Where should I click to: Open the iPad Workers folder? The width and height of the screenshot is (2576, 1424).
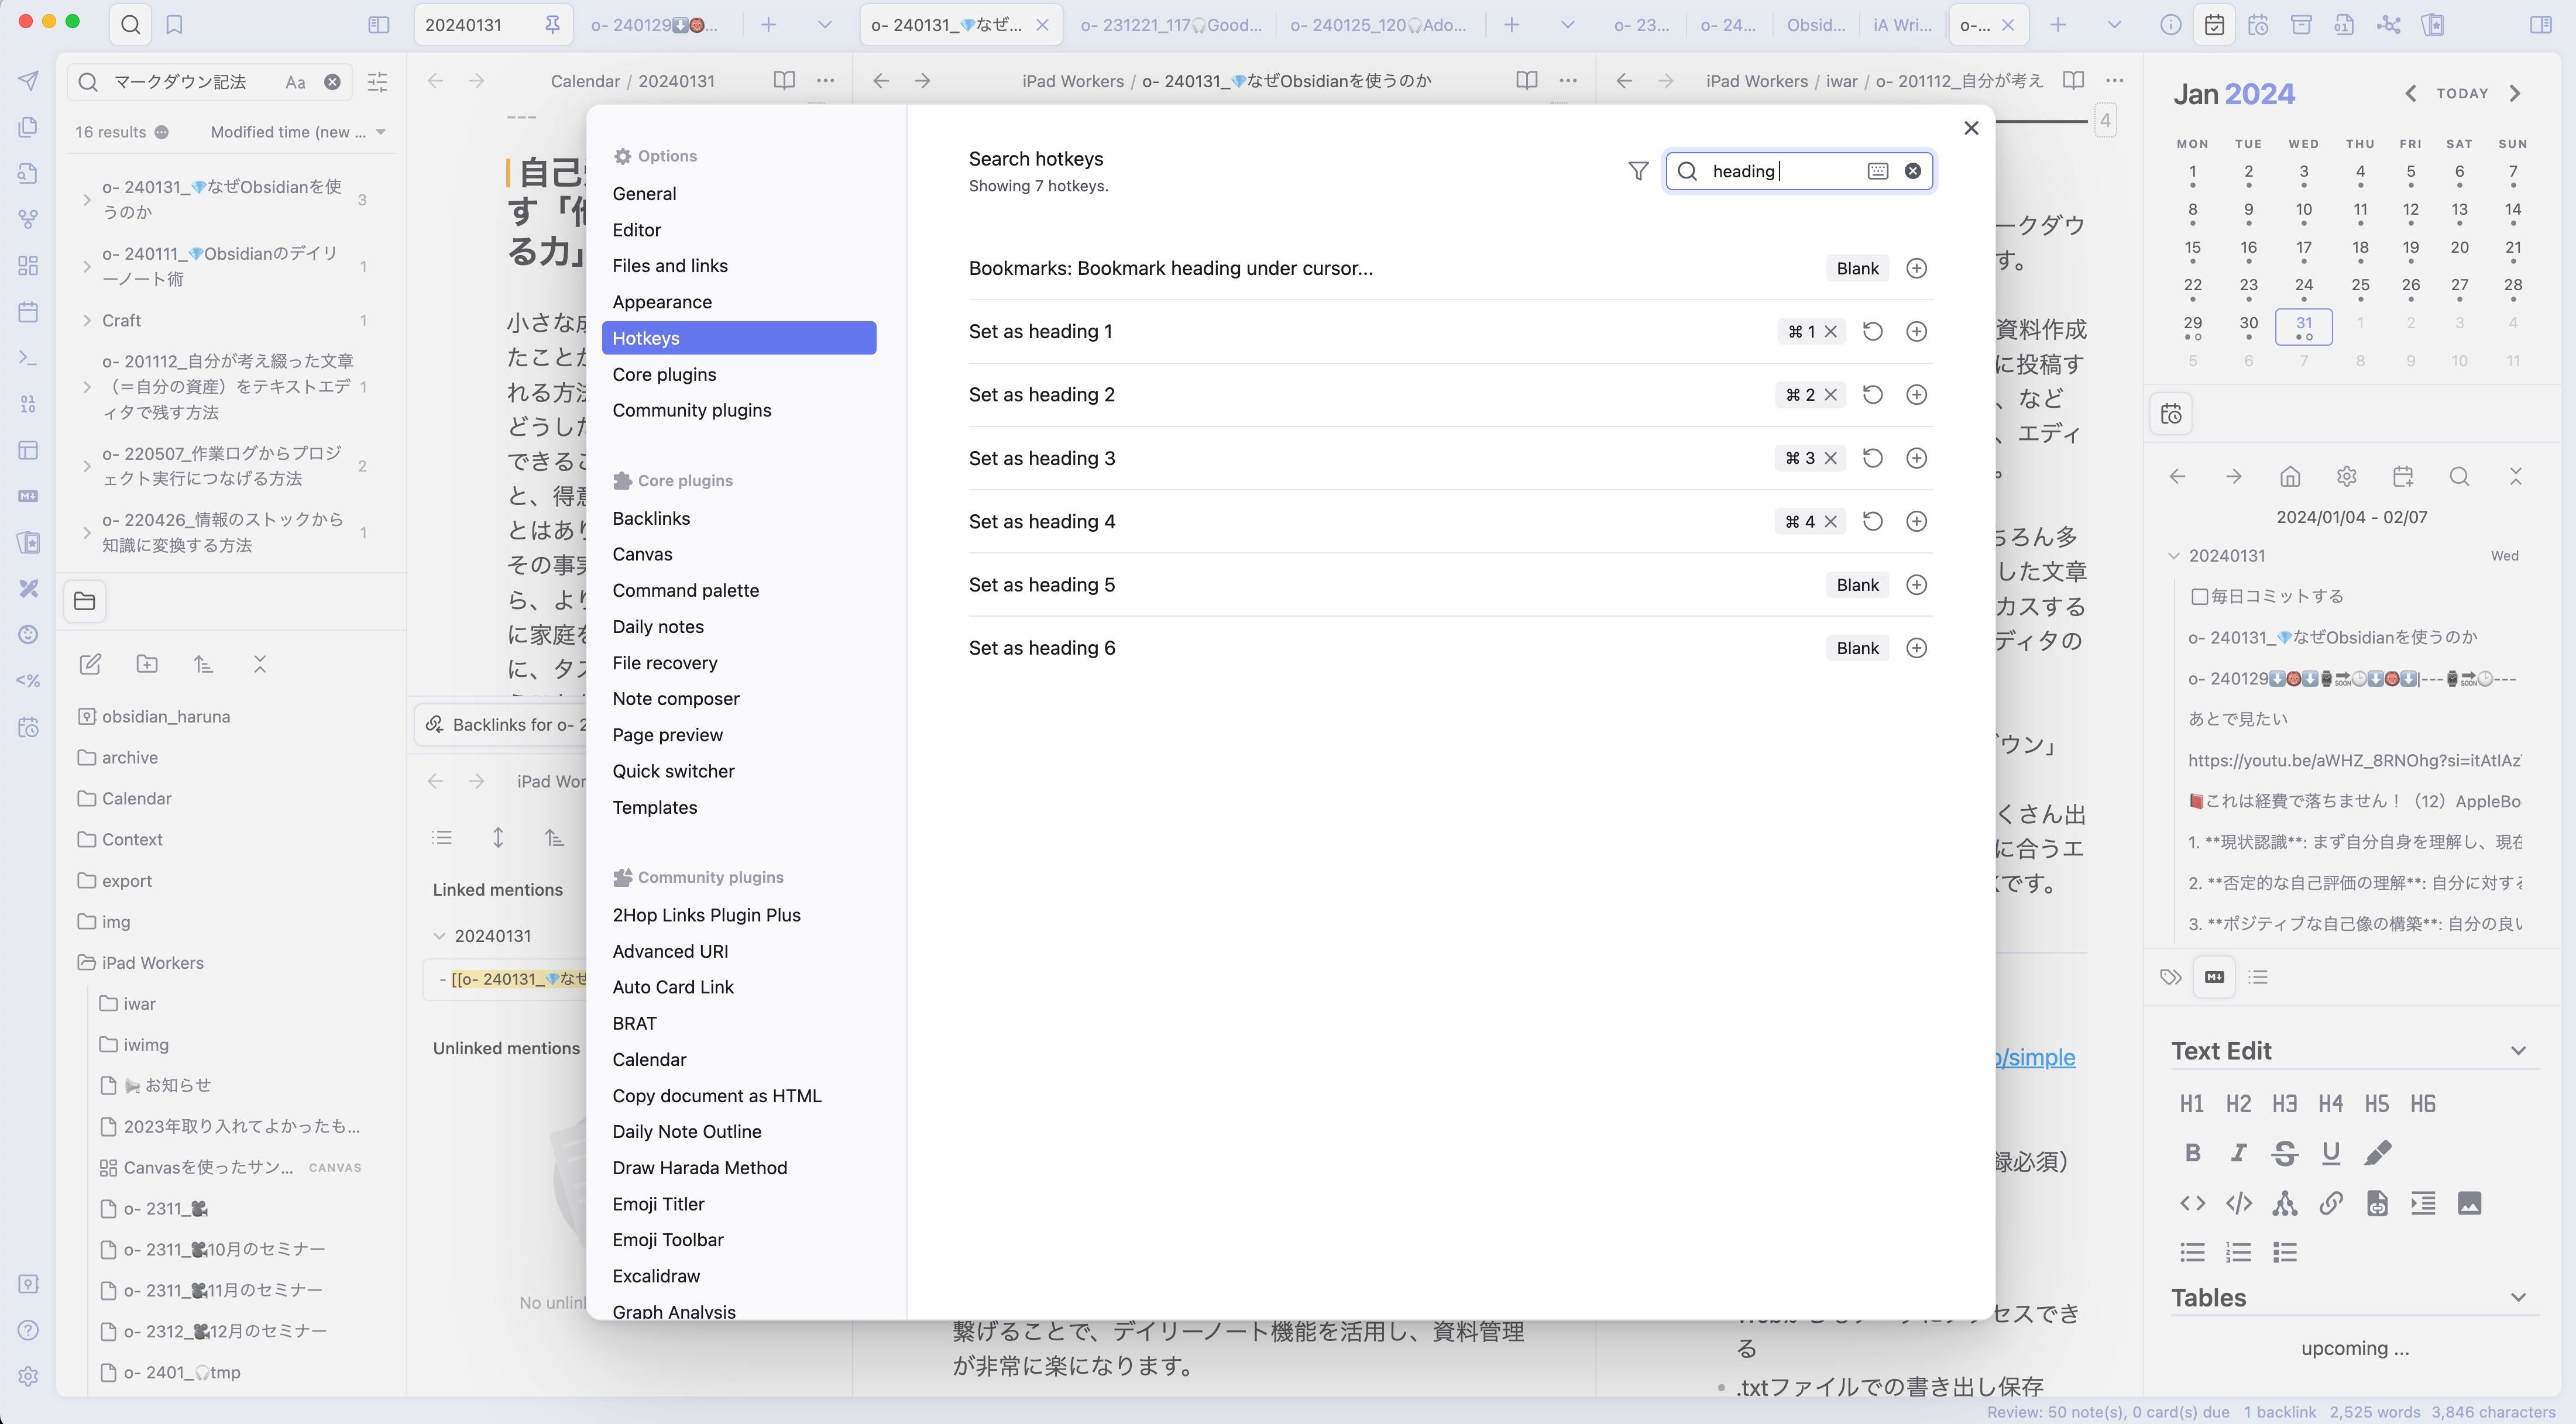(x=152, y=963)
